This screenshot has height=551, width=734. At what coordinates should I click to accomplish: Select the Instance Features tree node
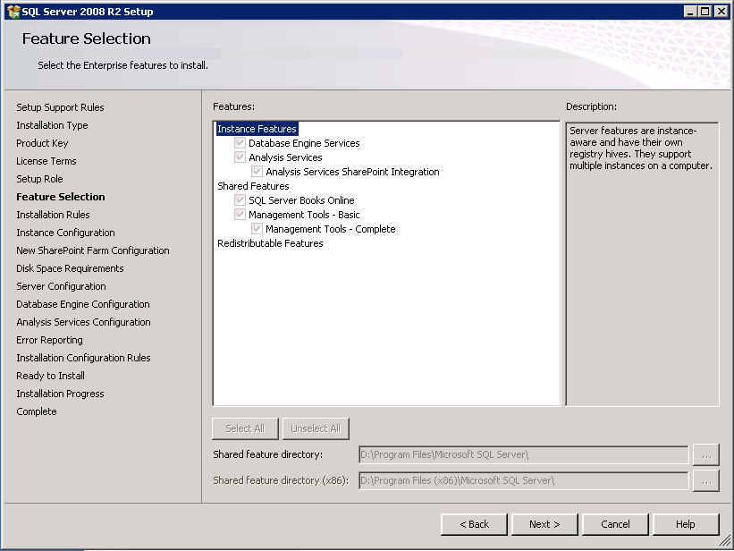coord(257,129)
